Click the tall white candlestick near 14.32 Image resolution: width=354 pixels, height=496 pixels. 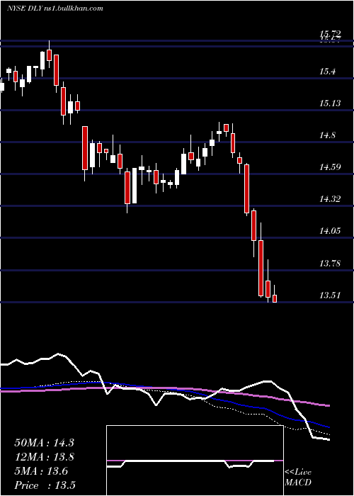pyautogui.click(x=135, y=186)
